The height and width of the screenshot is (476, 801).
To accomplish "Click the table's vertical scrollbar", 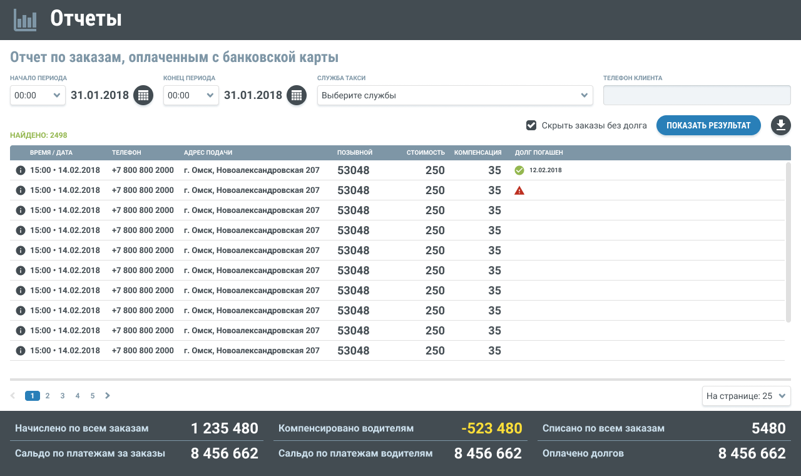I will pyautogui.click(x=788, y=242).
